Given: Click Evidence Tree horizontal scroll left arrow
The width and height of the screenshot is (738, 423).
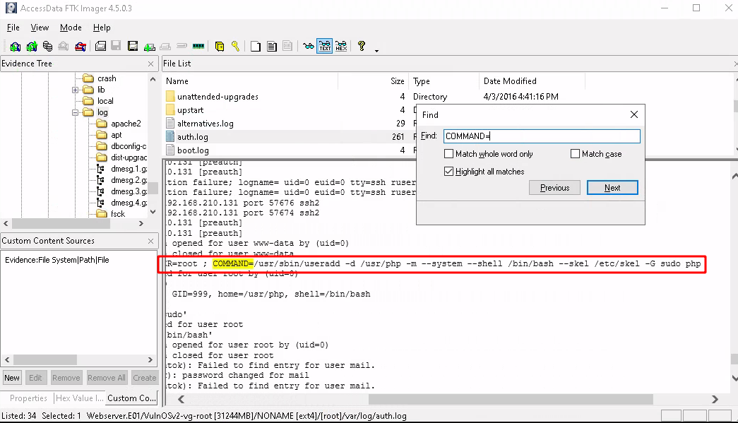Looking at the screenshot, I should tap(6, 223).
